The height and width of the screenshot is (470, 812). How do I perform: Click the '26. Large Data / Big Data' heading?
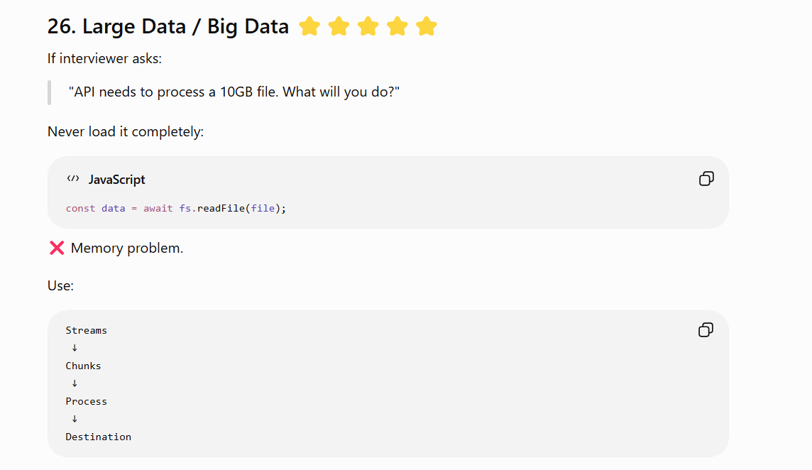[x=168, y=26]
